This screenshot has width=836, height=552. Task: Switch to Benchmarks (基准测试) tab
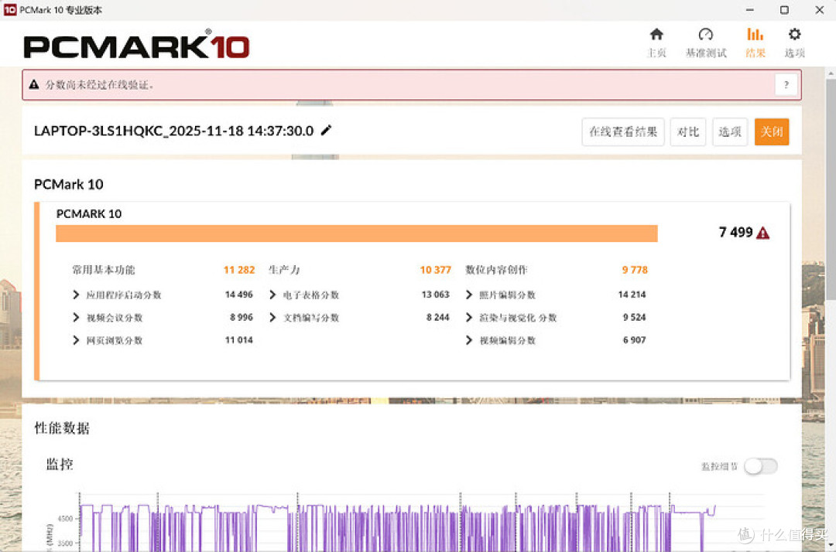(x=705, y=43)
